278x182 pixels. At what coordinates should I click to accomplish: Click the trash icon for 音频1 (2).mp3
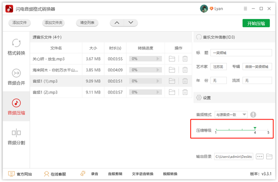point(185,92)
